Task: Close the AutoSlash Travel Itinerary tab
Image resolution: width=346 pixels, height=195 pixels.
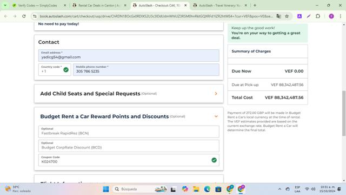Action: click(x=246, y=5)
